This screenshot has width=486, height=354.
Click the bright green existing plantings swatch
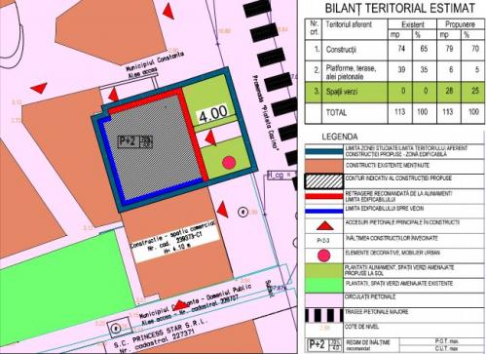[324, 286]
